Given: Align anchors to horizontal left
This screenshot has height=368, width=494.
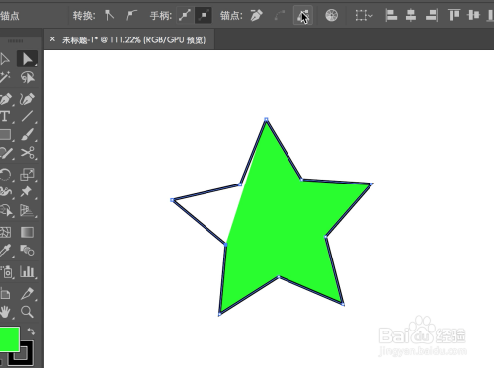Looking at the screenshot, I should click(x=391, y=15).
